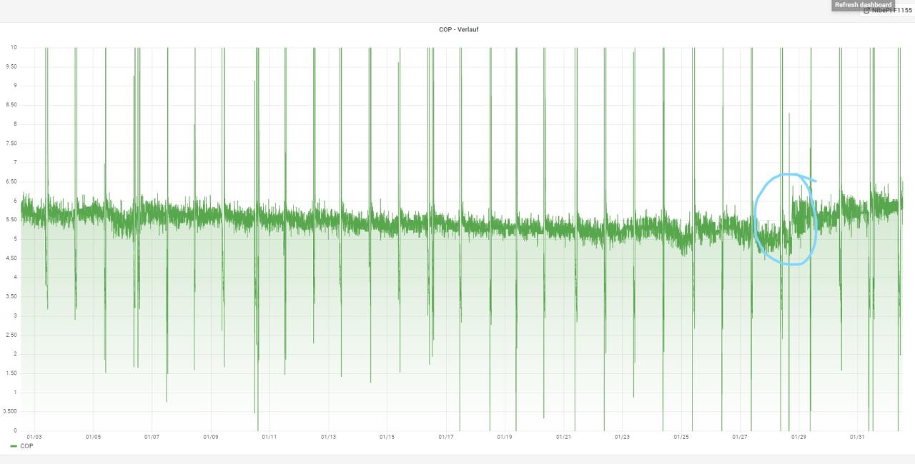Click the 01/29 date label on x-axis
Viewport: 915px width, 464px height.
coord(798,436)
